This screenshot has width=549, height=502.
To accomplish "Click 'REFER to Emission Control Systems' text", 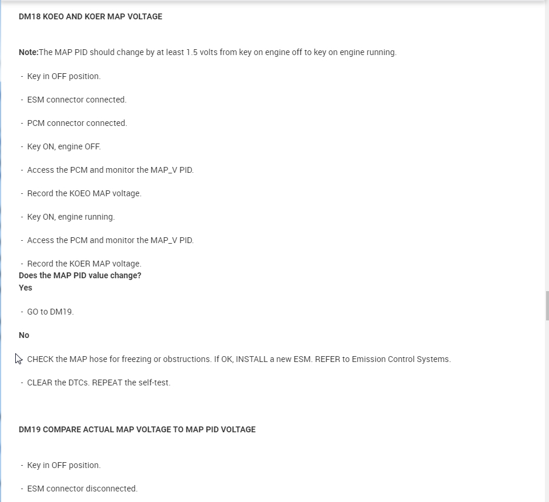I will pos(382,359).
